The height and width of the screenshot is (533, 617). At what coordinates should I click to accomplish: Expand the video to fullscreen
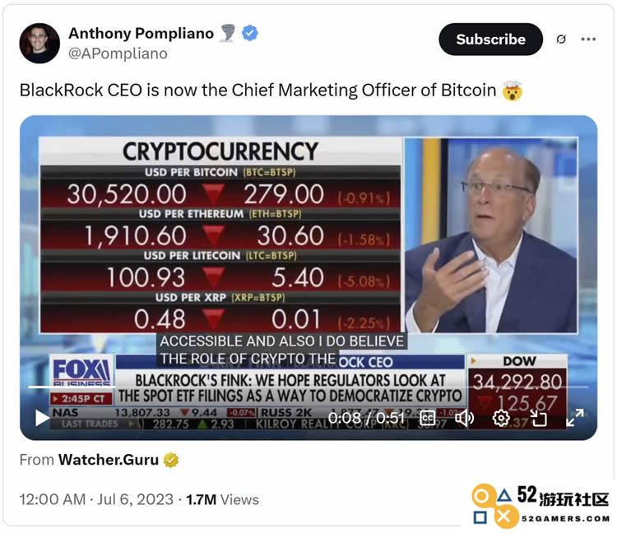[x=575, y=418]
